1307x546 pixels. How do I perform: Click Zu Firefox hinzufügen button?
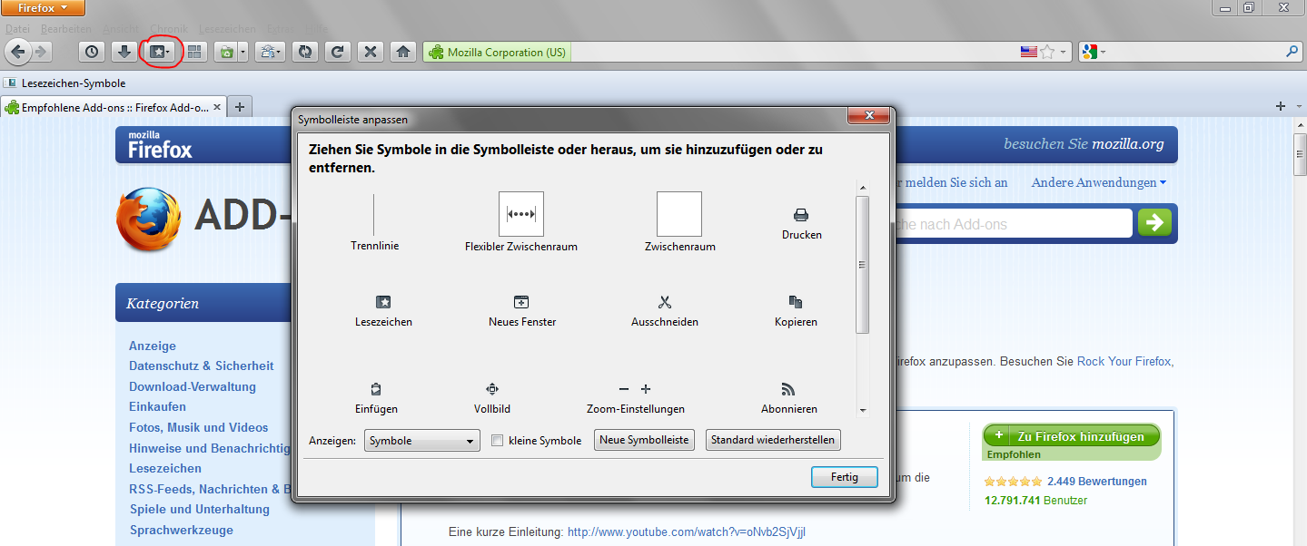[x=1071, y=436]
